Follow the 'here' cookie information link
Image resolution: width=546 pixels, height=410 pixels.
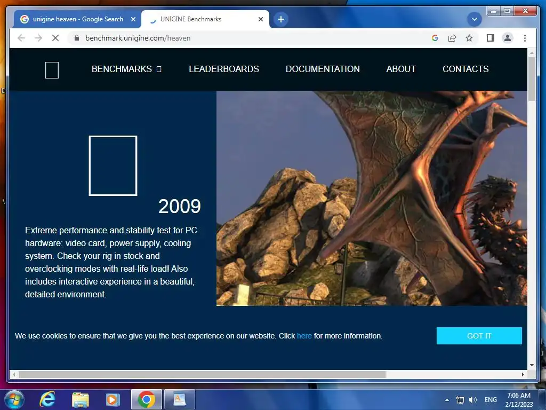(x=304, y=336)
